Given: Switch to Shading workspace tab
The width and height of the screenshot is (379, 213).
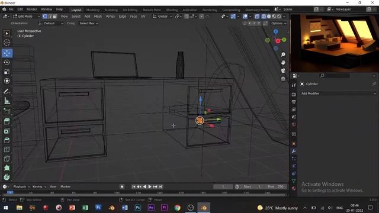Looking at the screenshot, I should [x=172, y=10].
